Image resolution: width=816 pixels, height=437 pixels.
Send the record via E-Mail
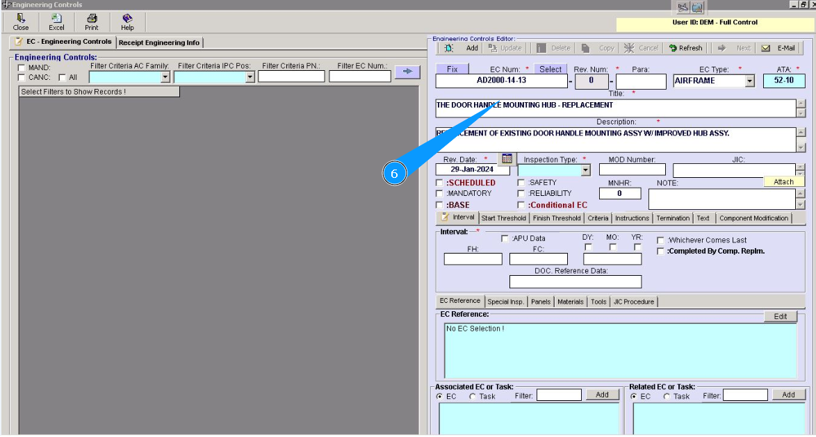coord(778,48)
